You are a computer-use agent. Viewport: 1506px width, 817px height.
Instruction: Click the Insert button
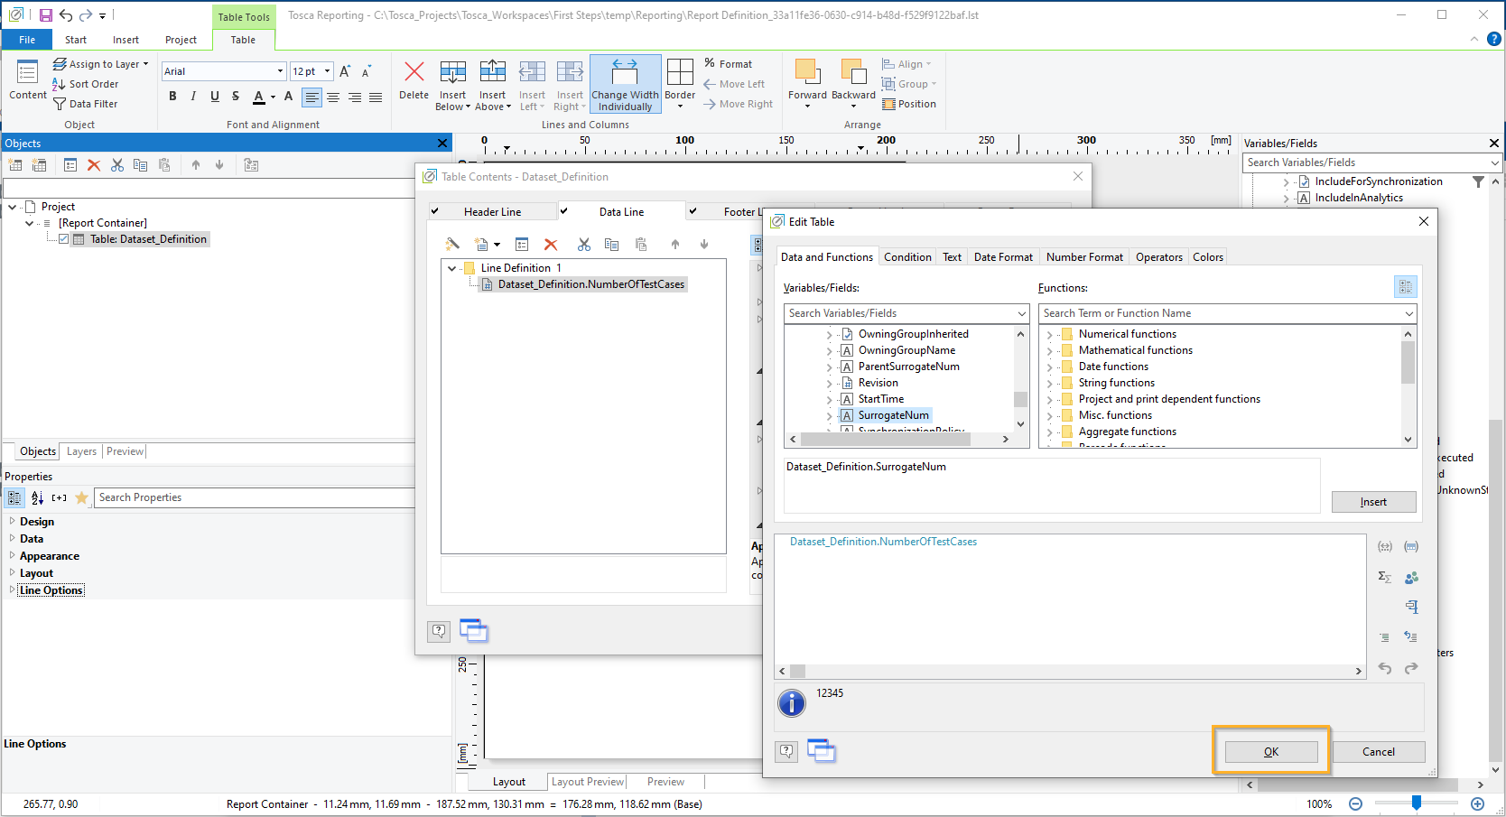coord(1372,502)
